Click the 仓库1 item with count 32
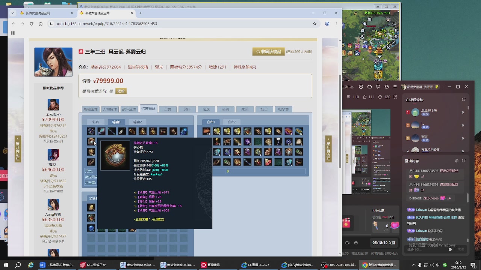The width and height of the screenshot is (481, 270). (299, 131)
